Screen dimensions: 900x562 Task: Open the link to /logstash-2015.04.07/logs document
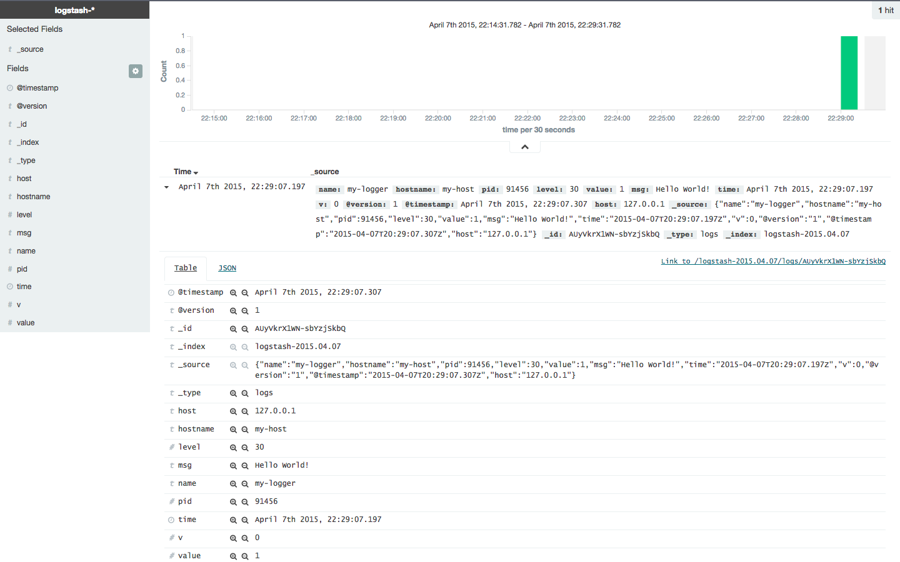point(773,261)
